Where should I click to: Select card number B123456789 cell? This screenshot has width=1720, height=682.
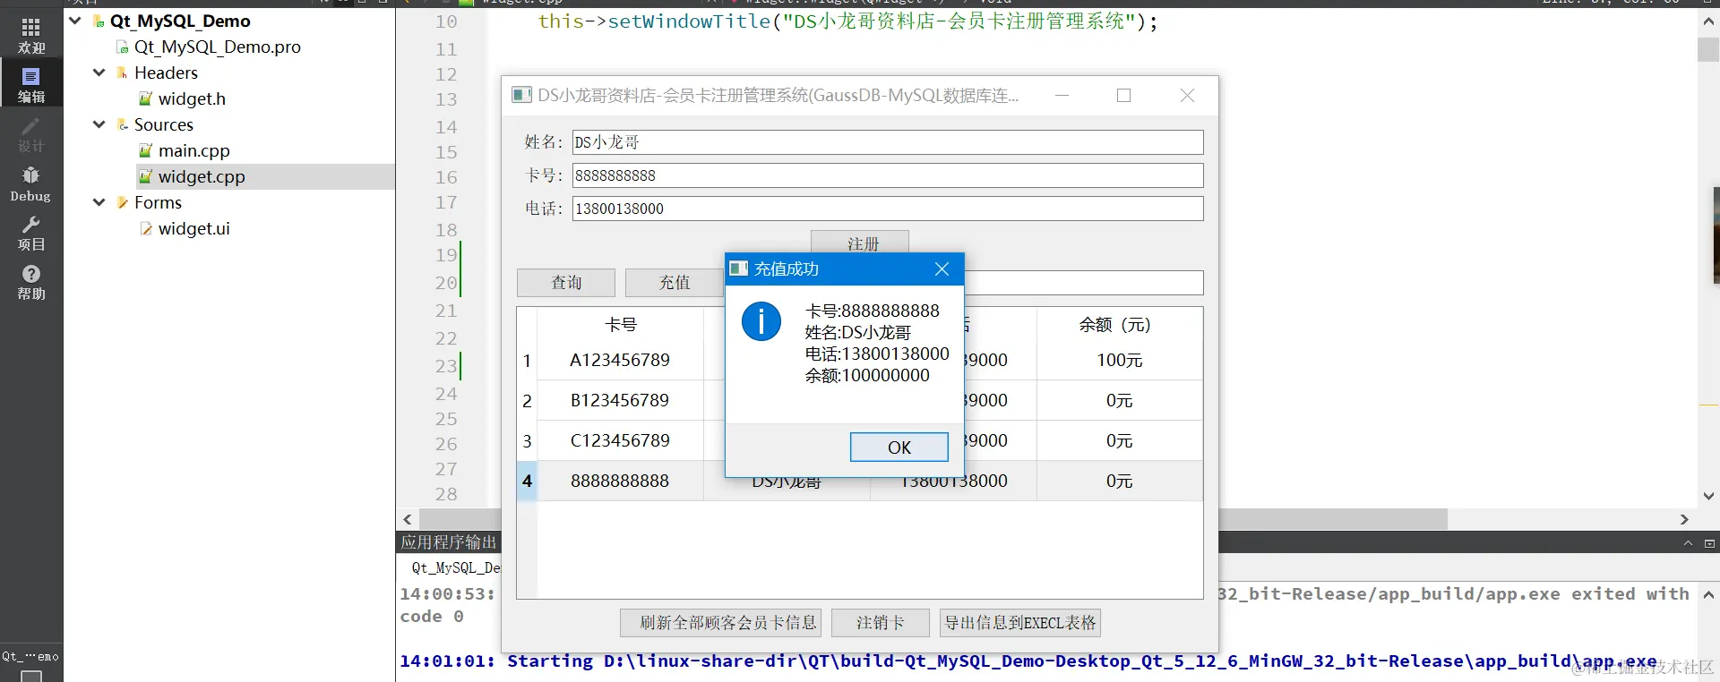pos(620,400)
